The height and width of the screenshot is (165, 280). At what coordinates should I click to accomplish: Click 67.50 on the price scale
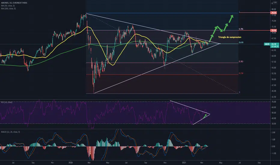click(274, 38)
